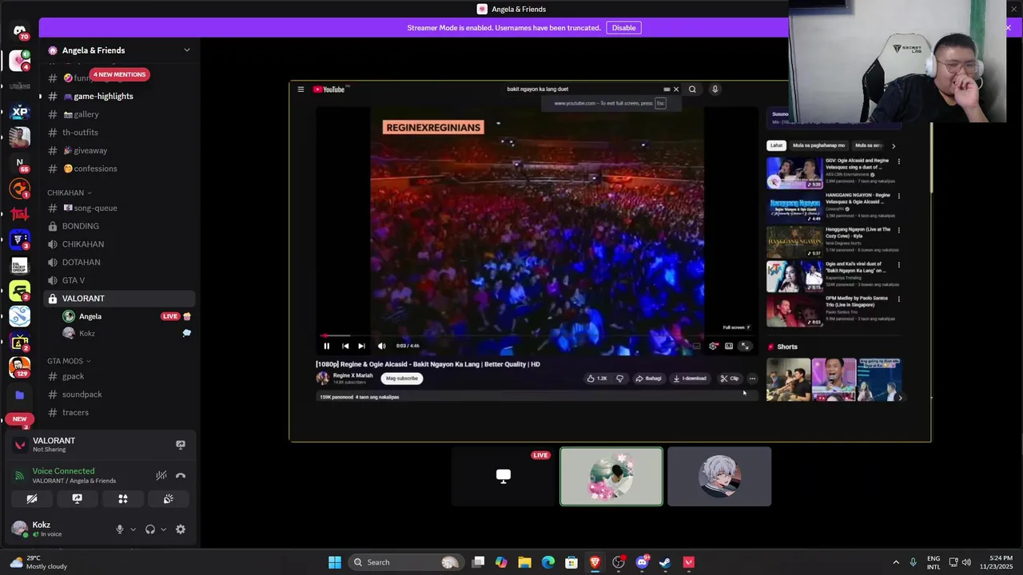This screenshot has height=575, width=1023.
Task: Turn on camera in voice panel
Action: [32, 498]
